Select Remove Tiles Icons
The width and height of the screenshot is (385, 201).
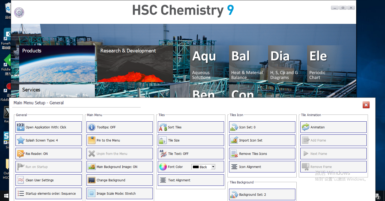pos(262,154)
